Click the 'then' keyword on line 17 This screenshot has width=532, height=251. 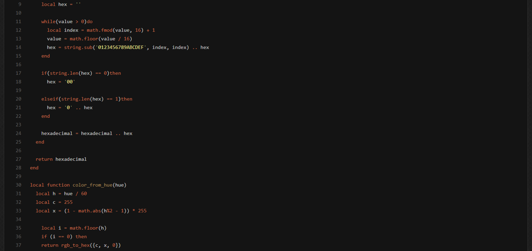point(115,73)
